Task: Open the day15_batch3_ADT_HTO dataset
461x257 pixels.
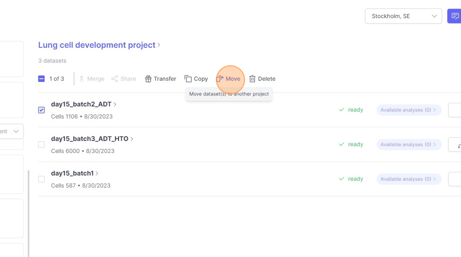Action: 90,139
